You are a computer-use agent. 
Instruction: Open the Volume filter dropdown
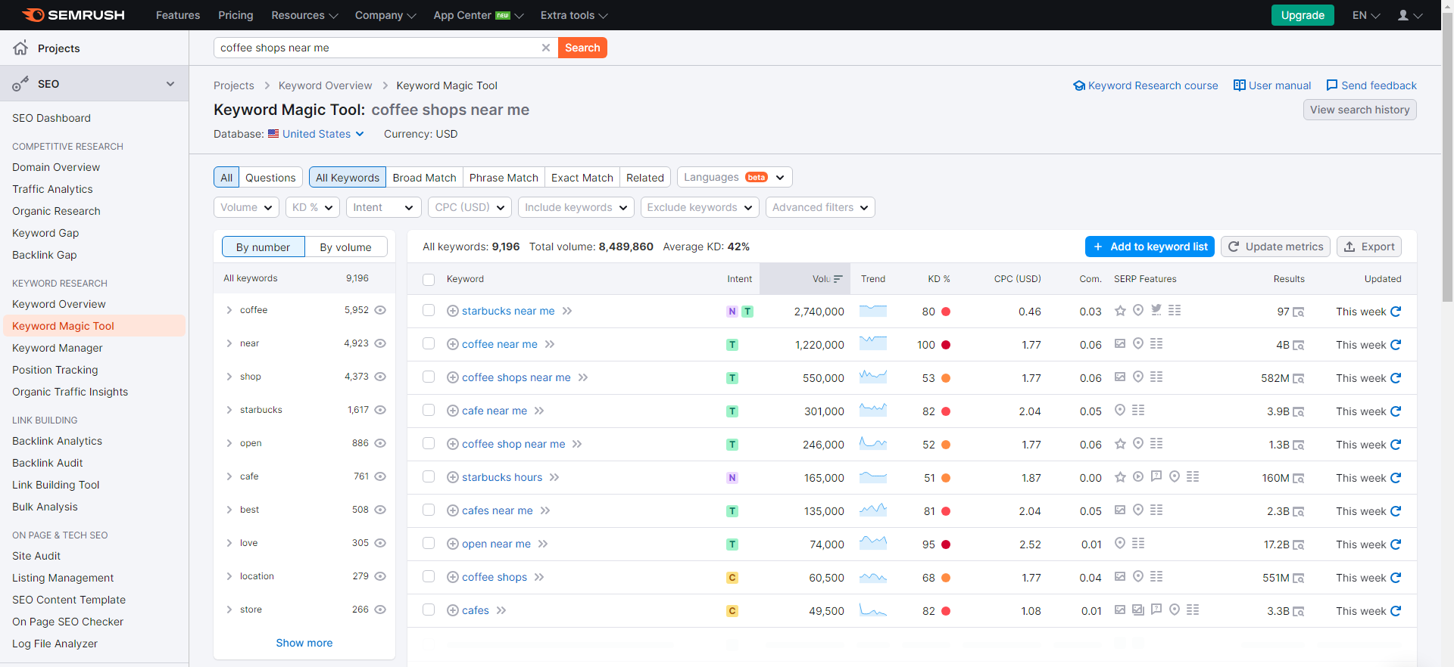[x=246, y=207]
